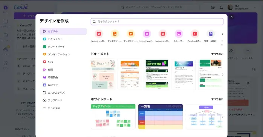The image size is (263, 137).
Task: Click もっと見る in the dialog sidebar
Action: (63, 108)
